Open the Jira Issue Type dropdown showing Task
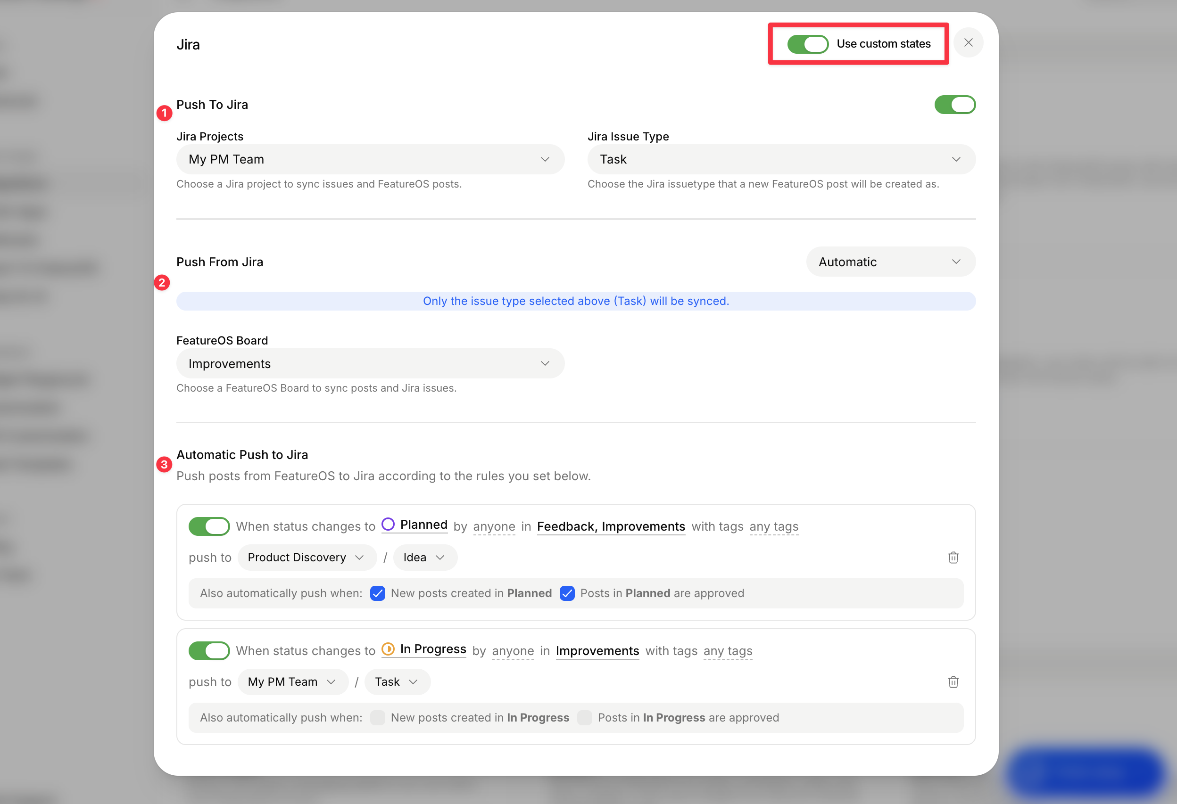The width and height of the screenshot is (1177, 804). pyautogui.click(x=781, y=159)
